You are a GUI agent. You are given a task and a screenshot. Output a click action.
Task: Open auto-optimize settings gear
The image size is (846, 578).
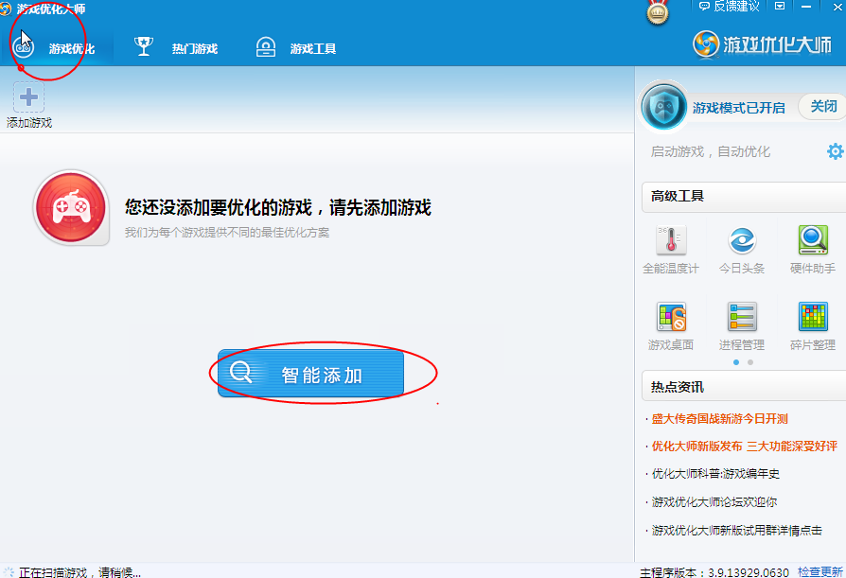tap(836, 151)
